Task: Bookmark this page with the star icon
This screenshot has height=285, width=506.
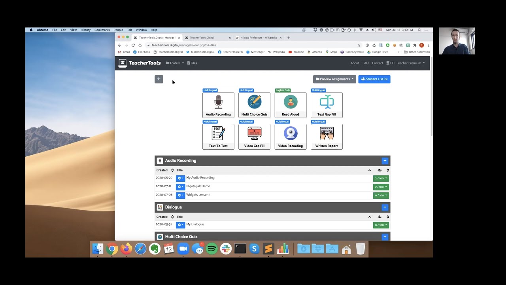Action: click(359, 45)
